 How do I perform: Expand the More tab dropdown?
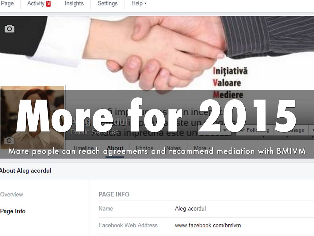(202, 148)
